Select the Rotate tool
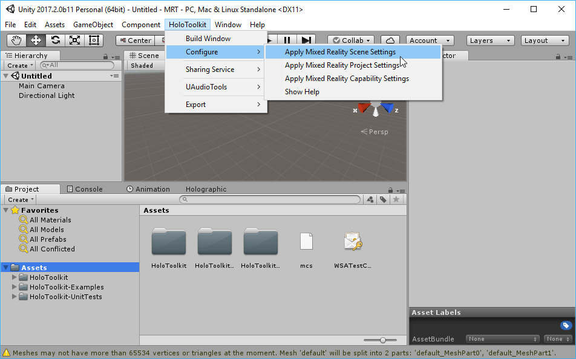The image size is (576, 359). click(56, 40)
